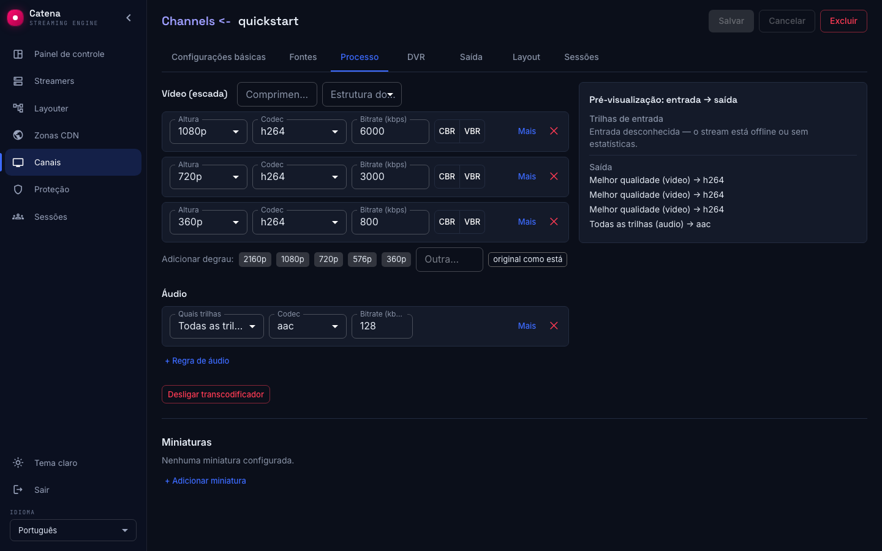Click the Catena logo icon
882x551 pixels.
(15, 18)
